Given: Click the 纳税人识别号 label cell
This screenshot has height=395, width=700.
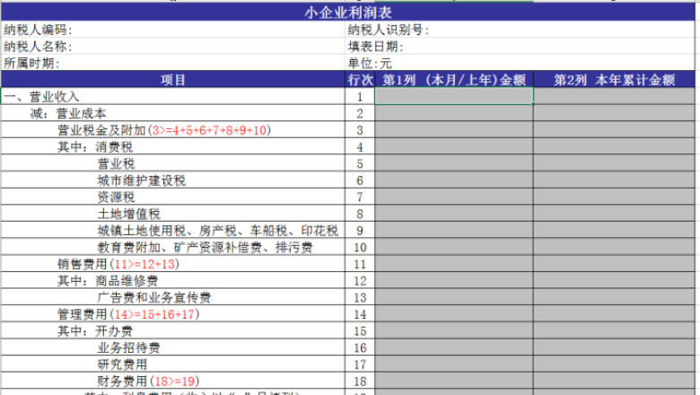Looking at the screenshot, I should (x=521, y=30).
